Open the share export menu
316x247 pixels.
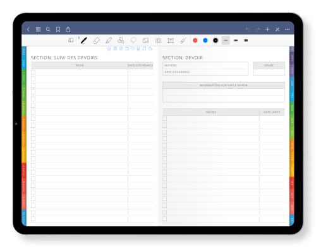(x=68, y=30)
